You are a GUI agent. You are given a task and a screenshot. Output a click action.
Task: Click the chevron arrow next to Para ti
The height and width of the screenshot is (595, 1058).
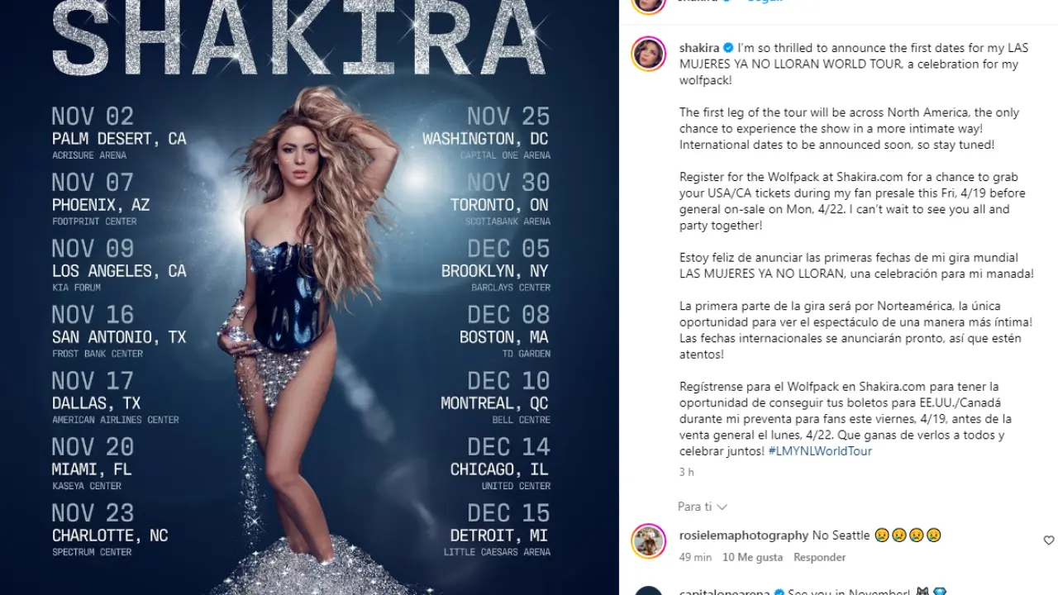click(x=722, y=507)
